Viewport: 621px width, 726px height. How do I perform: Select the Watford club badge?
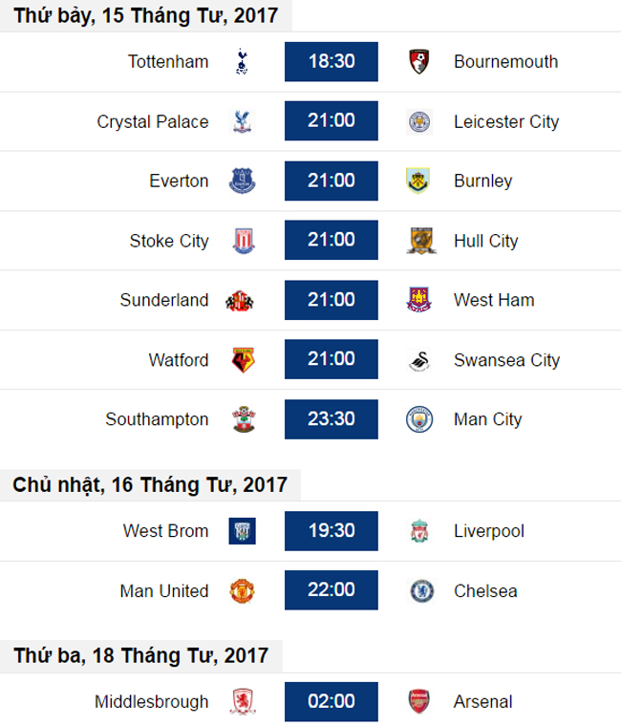[x=243, y=360]
